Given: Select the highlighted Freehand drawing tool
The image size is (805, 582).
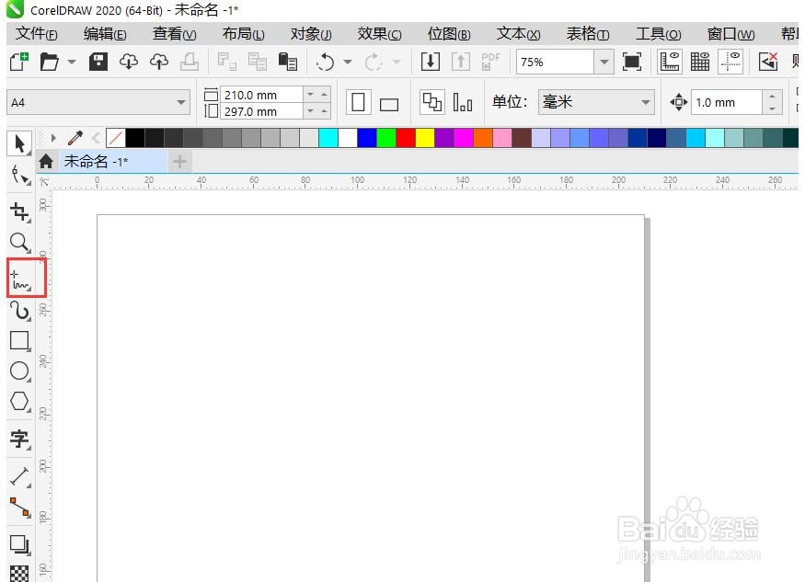Looking at the screenshot, I should pyautogui.click(x=20, y=278).
